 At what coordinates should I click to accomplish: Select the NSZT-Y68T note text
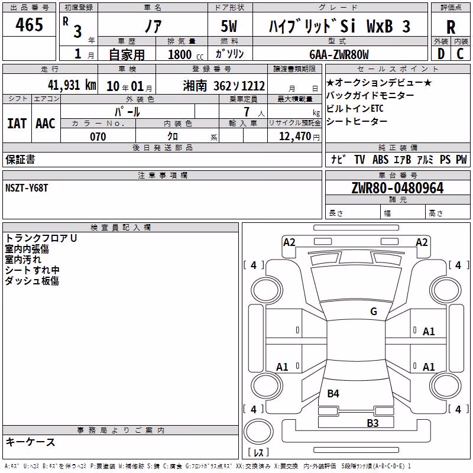point(27,188)
